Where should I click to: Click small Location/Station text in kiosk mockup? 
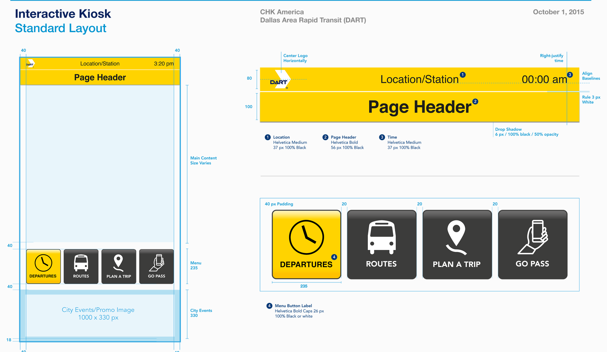(x=100, y=64)
